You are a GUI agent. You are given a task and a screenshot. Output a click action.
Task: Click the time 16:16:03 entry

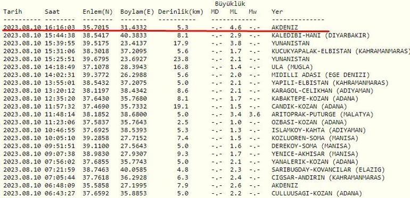pos(60,28)
